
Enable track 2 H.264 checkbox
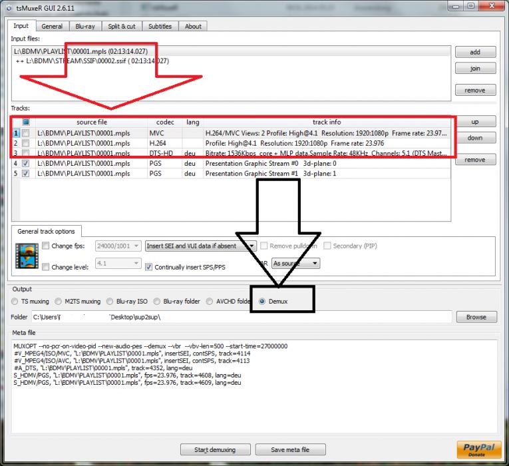click(26, 143)
